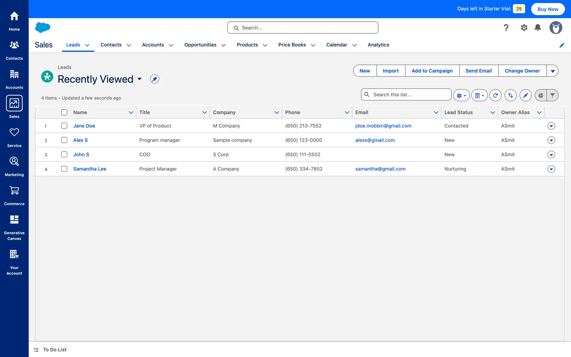This screenshot has height=357, width=571.
Task: Pin the Recently Viewed list view
Action: [154, 79]
